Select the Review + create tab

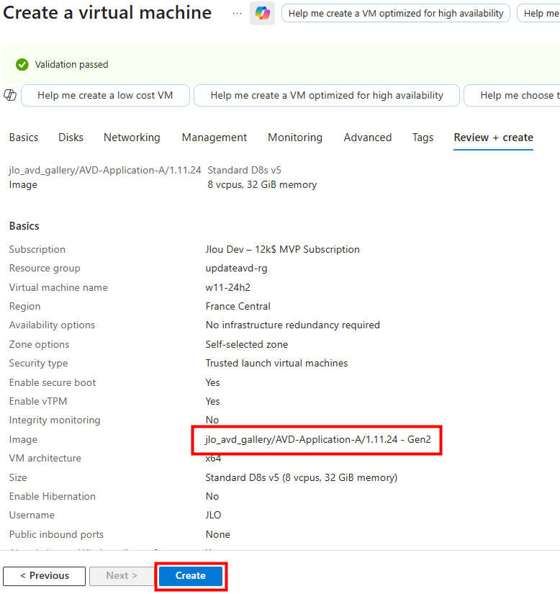[x=493, y=138]
